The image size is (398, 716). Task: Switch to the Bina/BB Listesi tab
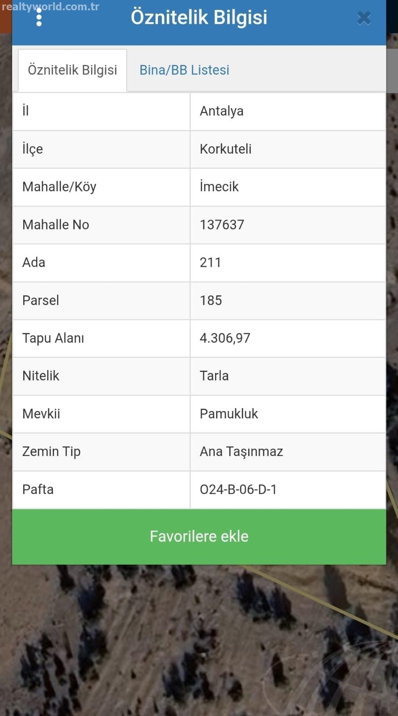pos(184,70)
